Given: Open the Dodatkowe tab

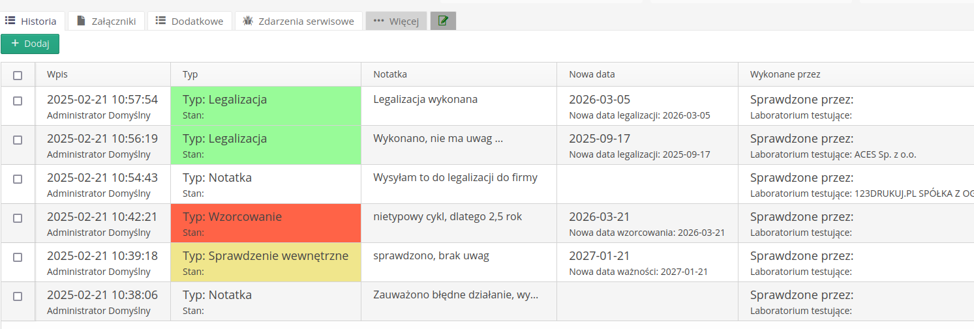Looking at the screenshot, I should point(189,21).
